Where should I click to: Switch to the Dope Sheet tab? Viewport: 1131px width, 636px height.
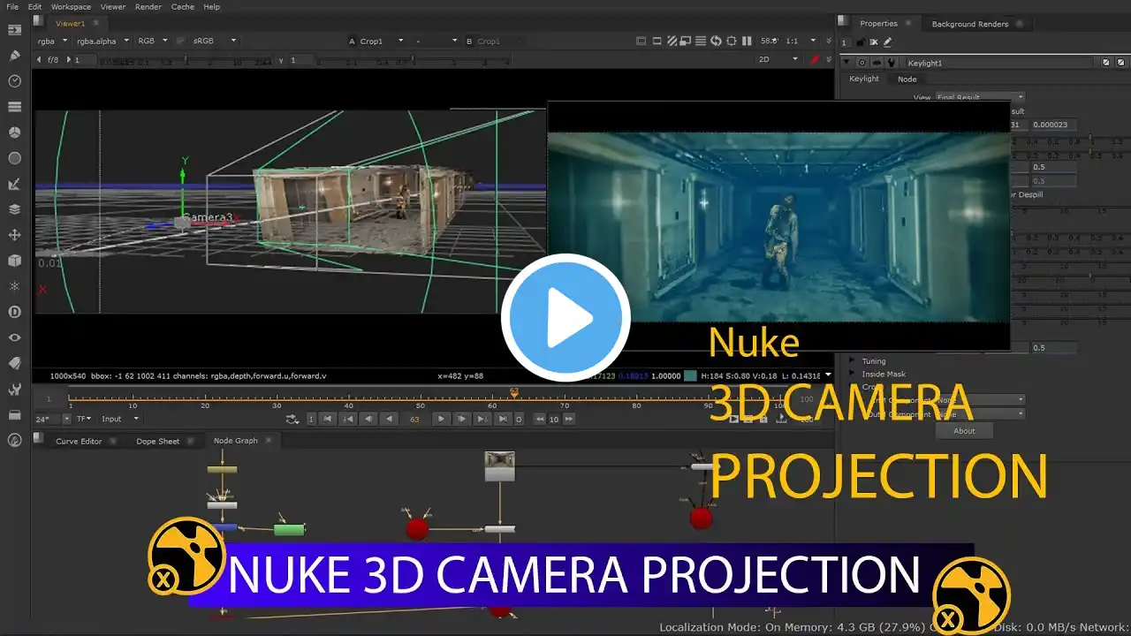157,441
